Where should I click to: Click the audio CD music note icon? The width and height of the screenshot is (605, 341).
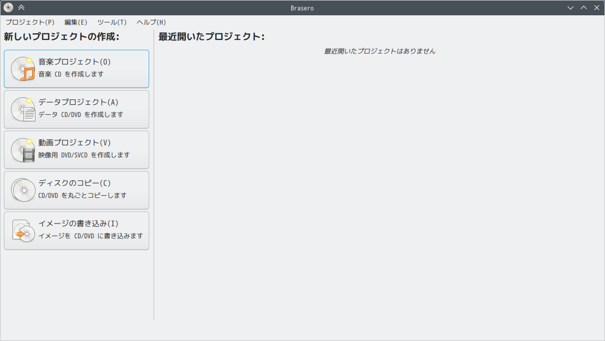[x=23, y=69]
